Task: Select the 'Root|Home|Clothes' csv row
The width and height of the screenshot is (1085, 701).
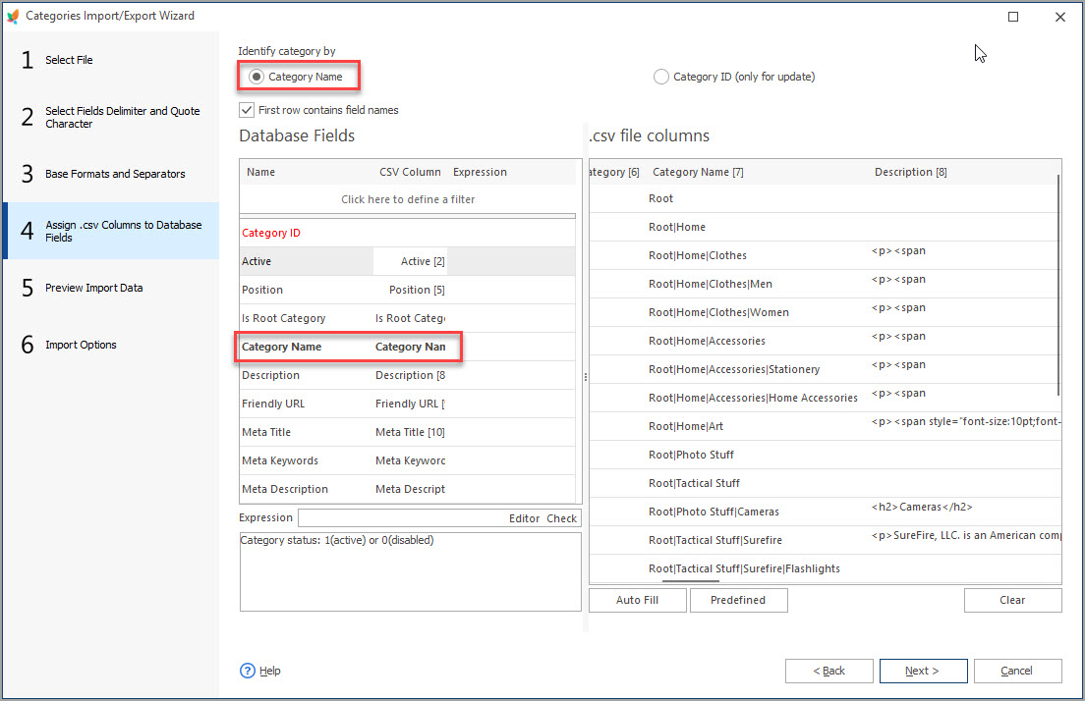Action: pyautogui.click(x=824, y=255)
